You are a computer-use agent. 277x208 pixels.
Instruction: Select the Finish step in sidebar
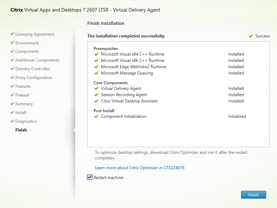click(x=21, y=130)
